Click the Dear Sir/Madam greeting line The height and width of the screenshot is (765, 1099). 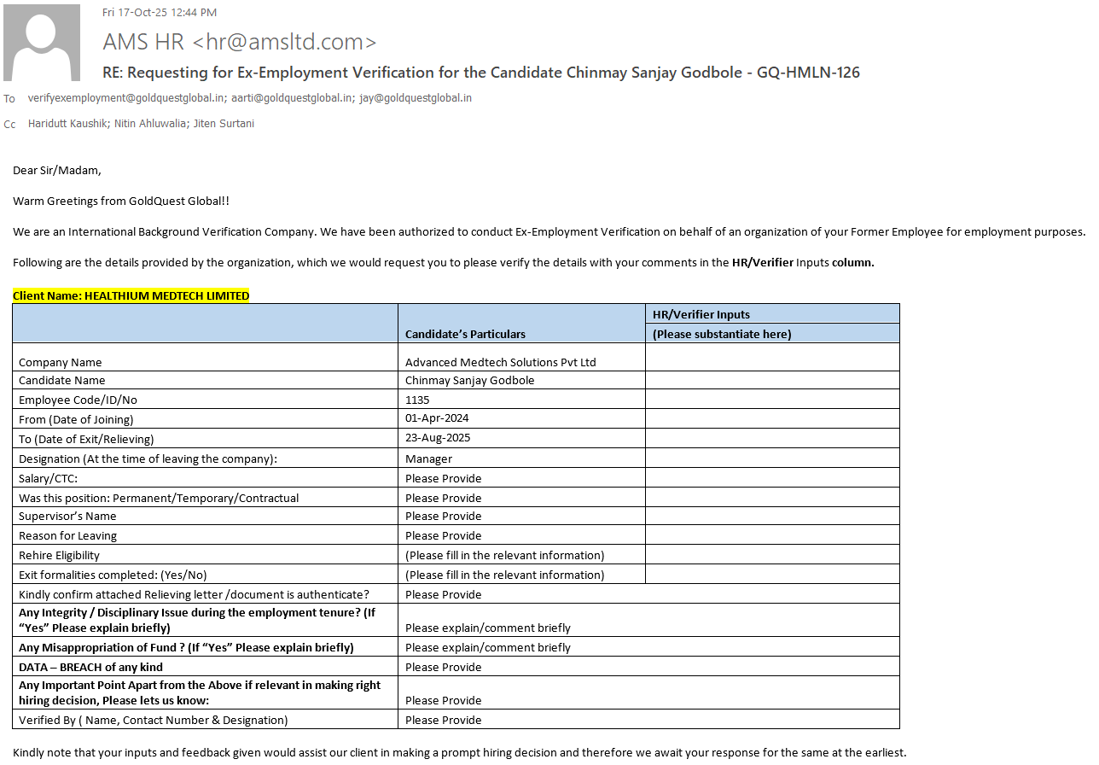tap(57, 170)
